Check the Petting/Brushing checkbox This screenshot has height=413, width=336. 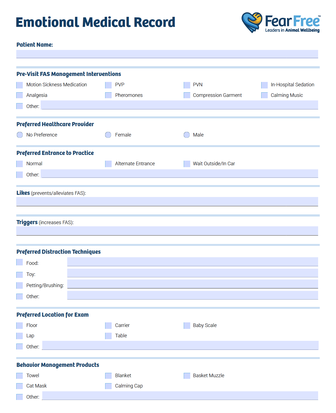click(x=20, y=285)
